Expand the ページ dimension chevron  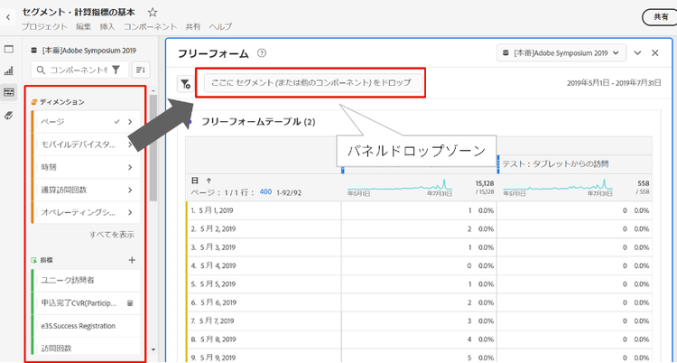[x=130, y=121]
